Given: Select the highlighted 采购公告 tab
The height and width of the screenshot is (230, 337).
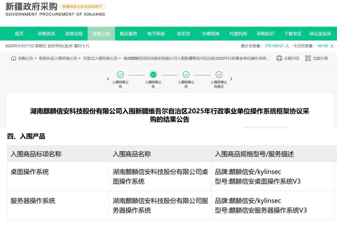Looking at the screenshot, I should tap(101, 34).
